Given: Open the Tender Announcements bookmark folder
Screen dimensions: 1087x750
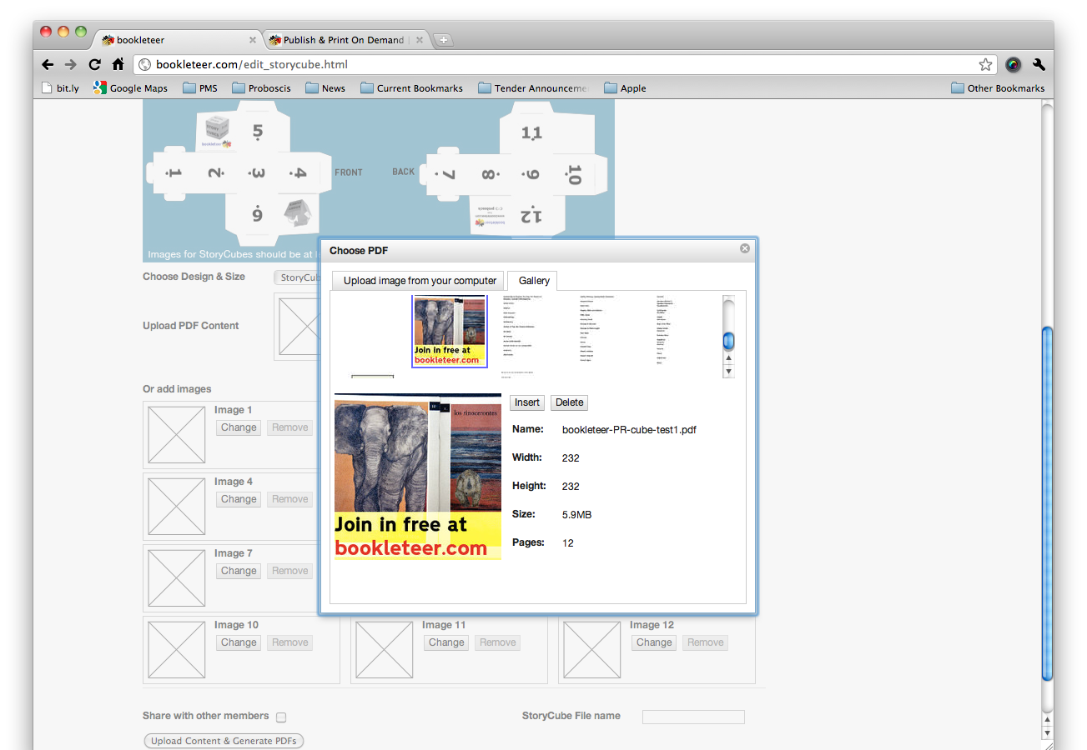Looking at the screenshot, I should [533, 87].
